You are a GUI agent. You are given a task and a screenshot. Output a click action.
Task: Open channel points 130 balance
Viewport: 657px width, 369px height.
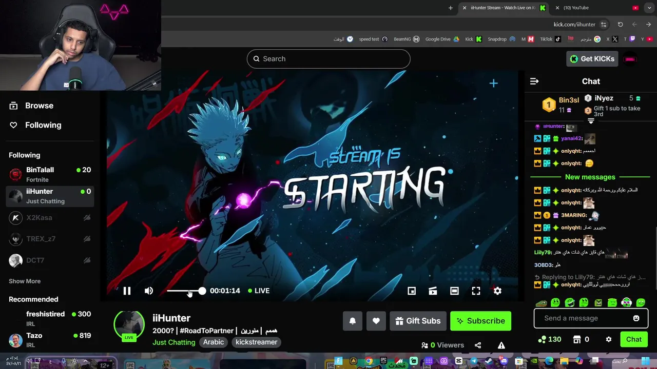coord(549,339)
